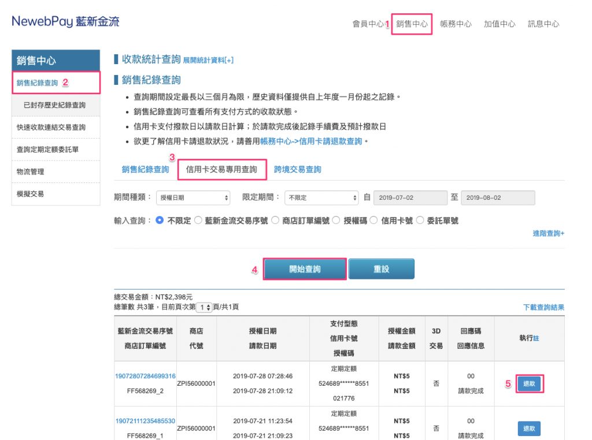Open the 限定期間 dropdown
The height and width of the screenshot is (440, 592).
coord(321,197)
